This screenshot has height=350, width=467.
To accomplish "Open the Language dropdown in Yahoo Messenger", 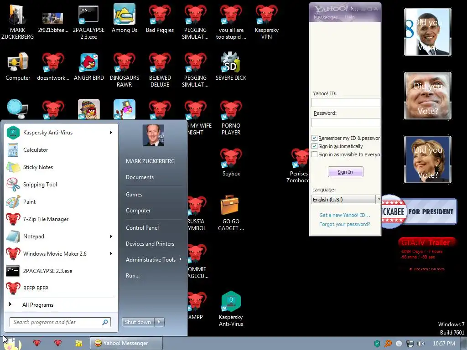I will tap(346, 200).
